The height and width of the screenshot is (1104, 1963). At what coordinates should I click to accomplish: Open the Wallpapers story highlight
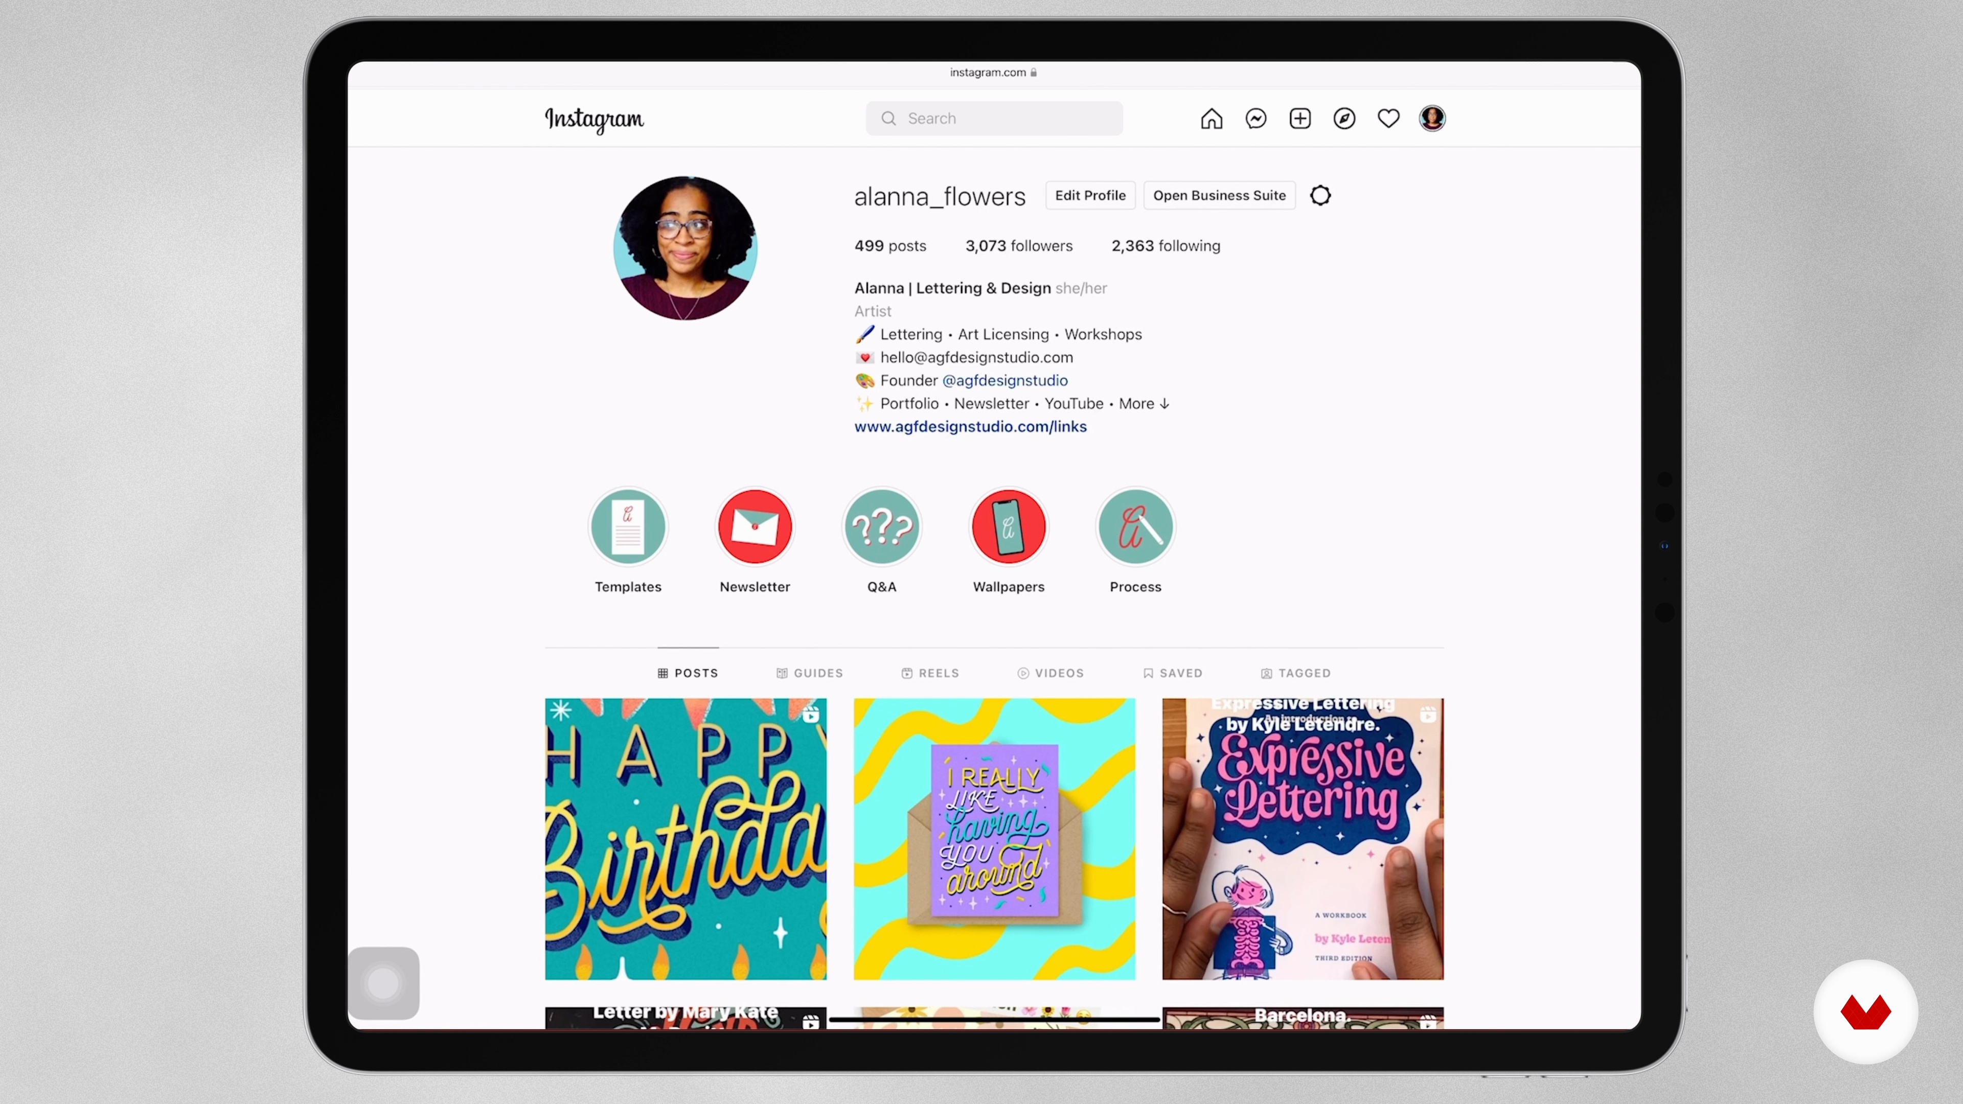[x=1009, y=526]
